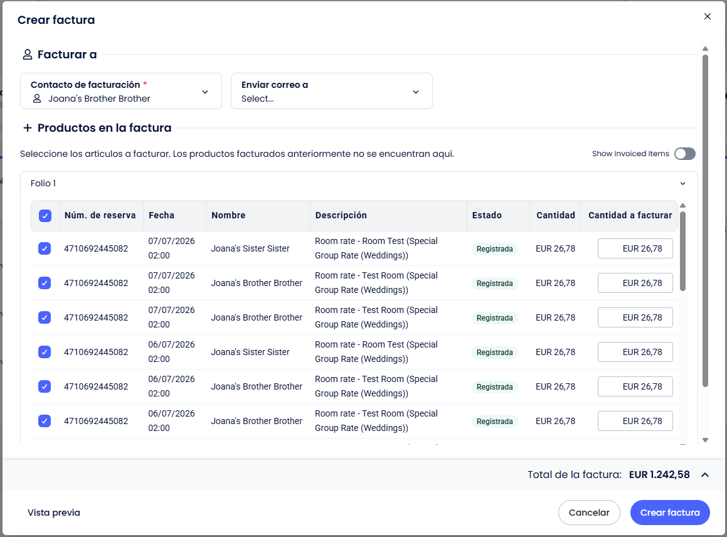Uncheck the last visible 06/07/2026 row checkbox
Image resolution: width=727 pixels, height=537 pixels.
pyautogui.click(x=45, y=421)
